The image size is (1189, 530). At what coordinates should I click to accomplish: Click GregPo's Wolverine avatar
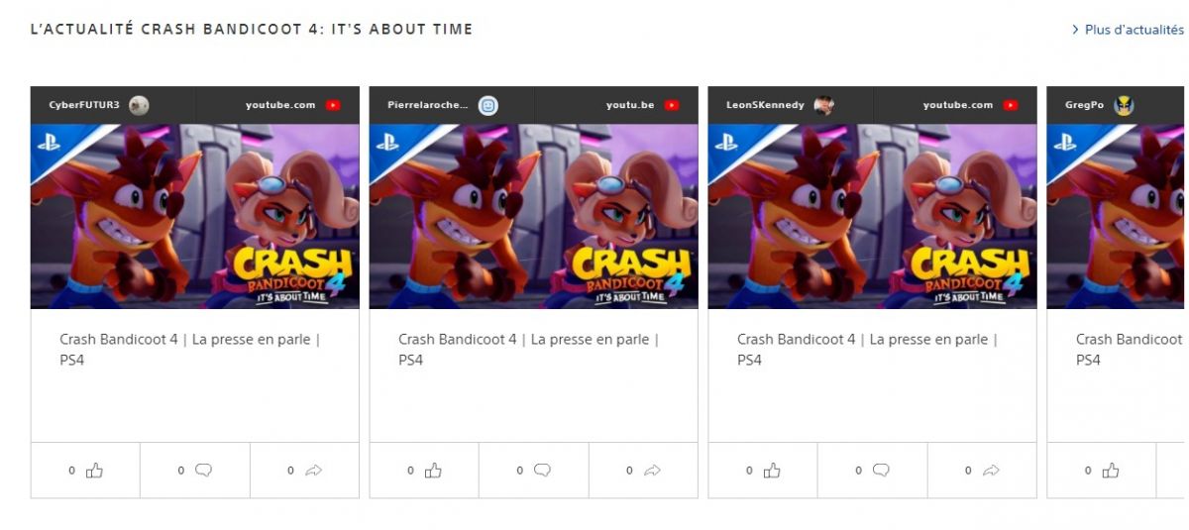pyautogui.click(x=1124, y=105)
